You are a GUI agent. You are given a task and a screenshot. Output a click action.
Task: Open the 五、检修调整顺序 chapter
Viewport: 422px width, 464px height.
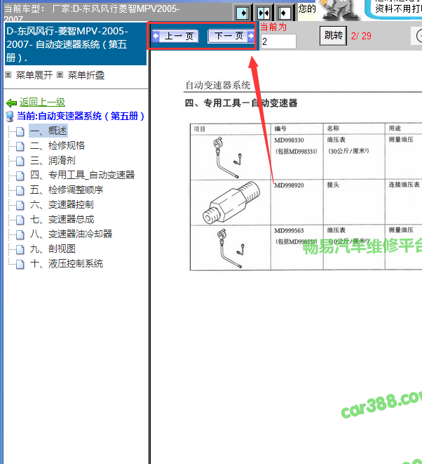[x=67, y=190]
